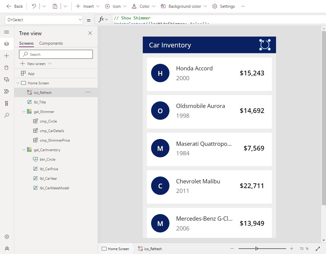Click the refresh icon in the app header
This screenshot has width=326, height=254.
pos(264,45)
